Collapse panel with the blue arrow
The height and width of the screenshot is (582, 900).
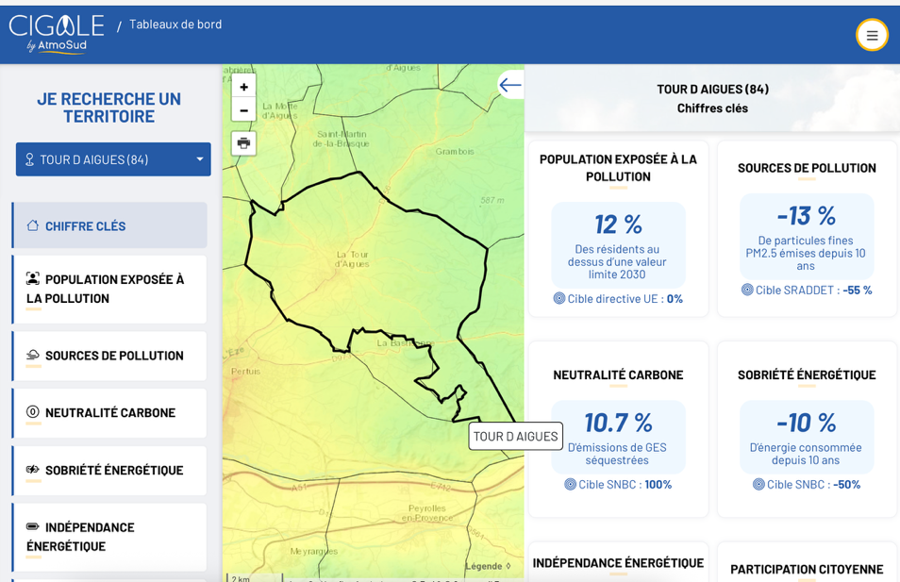point(510,85)
